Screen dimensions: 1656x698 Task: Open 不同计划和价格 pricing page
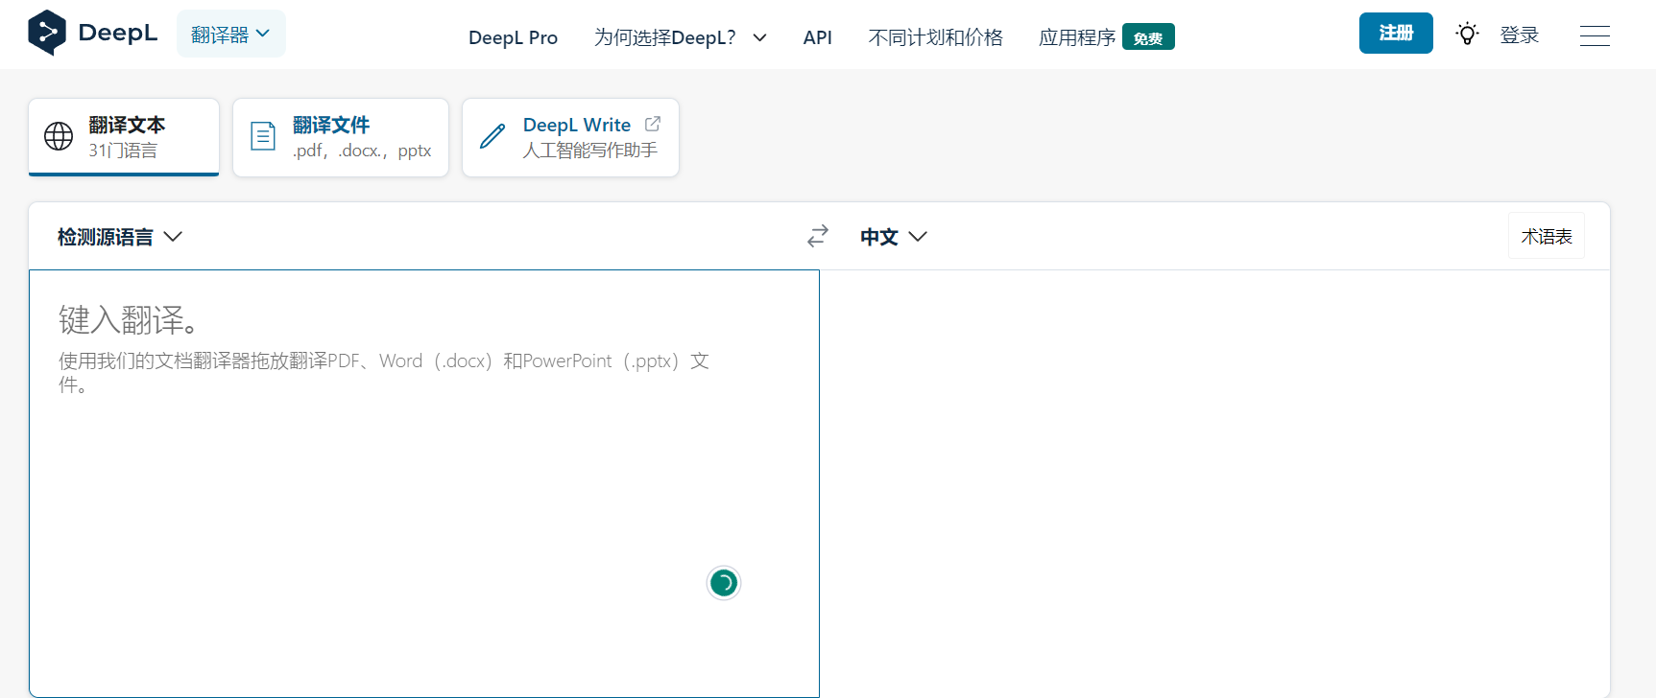pyautogui.click(x=935, y=37)
